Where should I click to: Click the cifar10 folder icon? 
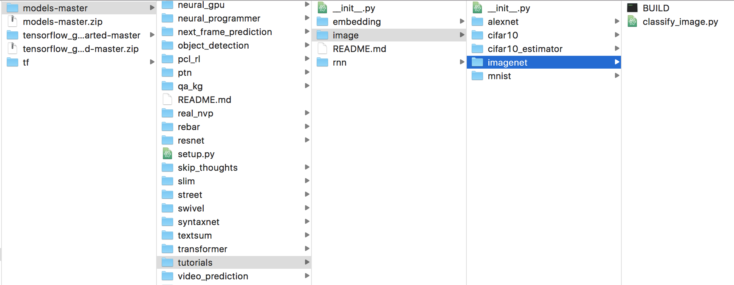tap(477, 35)
